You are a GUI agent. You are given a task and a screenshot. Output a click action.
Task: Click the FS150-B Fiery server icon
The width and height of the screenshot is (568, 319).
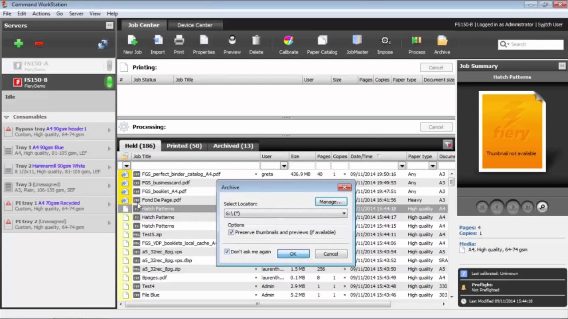click(17, 82)
